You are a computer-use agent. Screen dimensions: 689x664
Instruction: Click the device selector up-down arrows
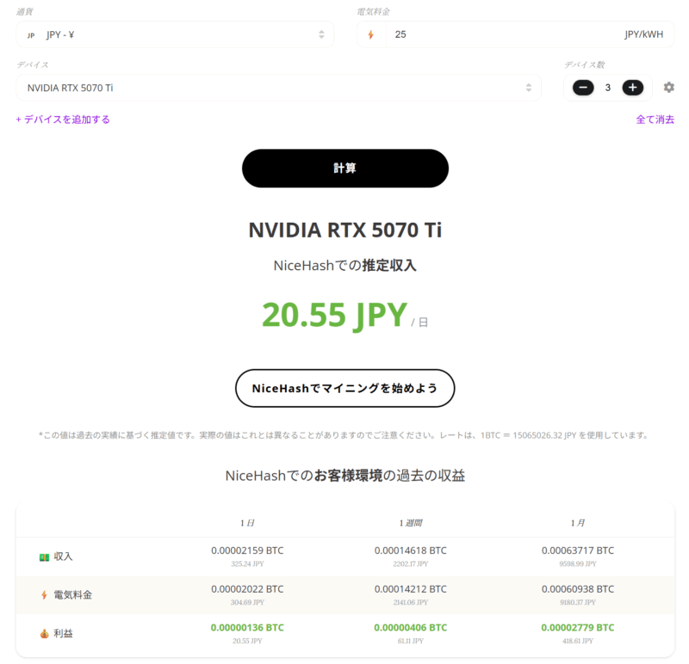click(529, 88)
